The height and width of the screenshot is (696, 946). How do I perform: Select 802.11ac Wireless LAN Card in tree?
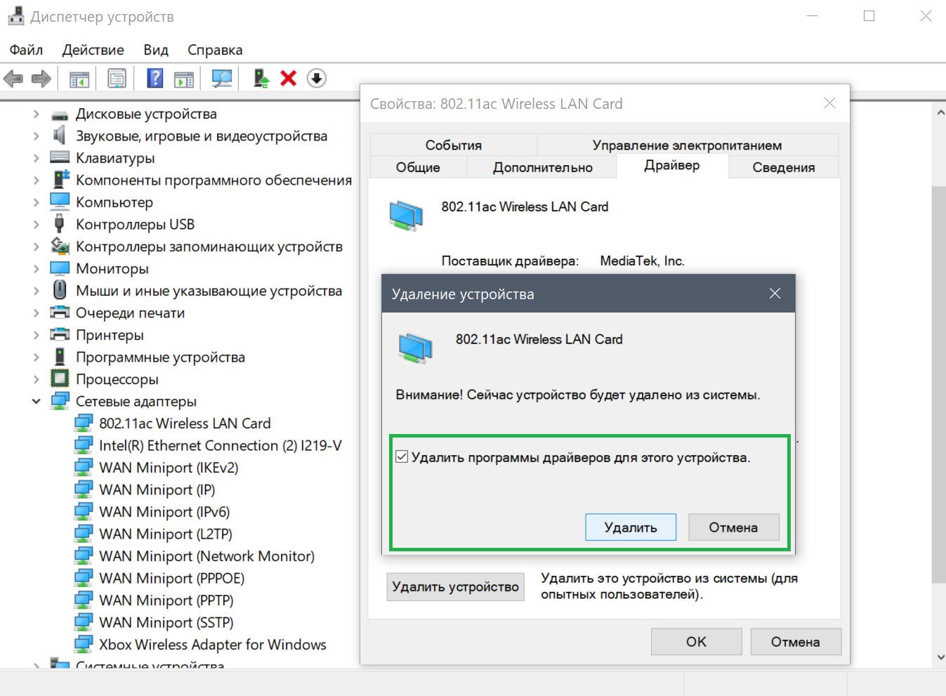tap(185, 423)
